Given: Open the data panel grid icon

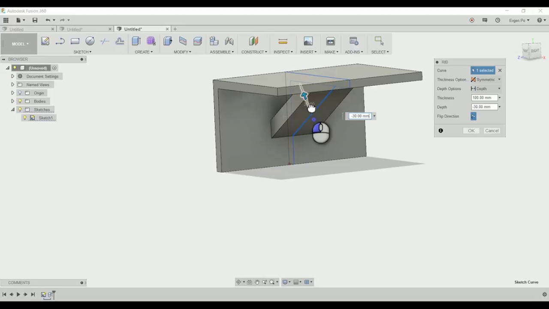Looking at the screenshot, I should point(6,20).
